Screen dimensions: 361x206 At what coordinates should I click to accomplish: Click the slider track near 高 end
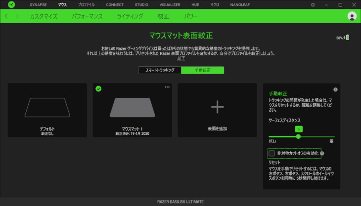tap(331, 136)
